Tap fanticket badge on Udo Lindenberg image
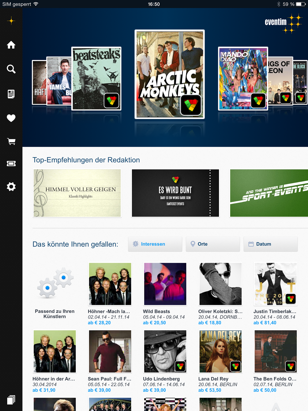The height and width of the screenshot is (411, 308). [180, 366]
